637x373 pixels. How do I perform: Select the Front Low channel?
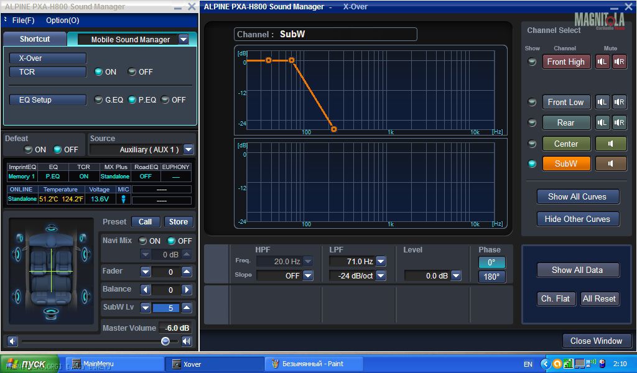pos(566,102)
